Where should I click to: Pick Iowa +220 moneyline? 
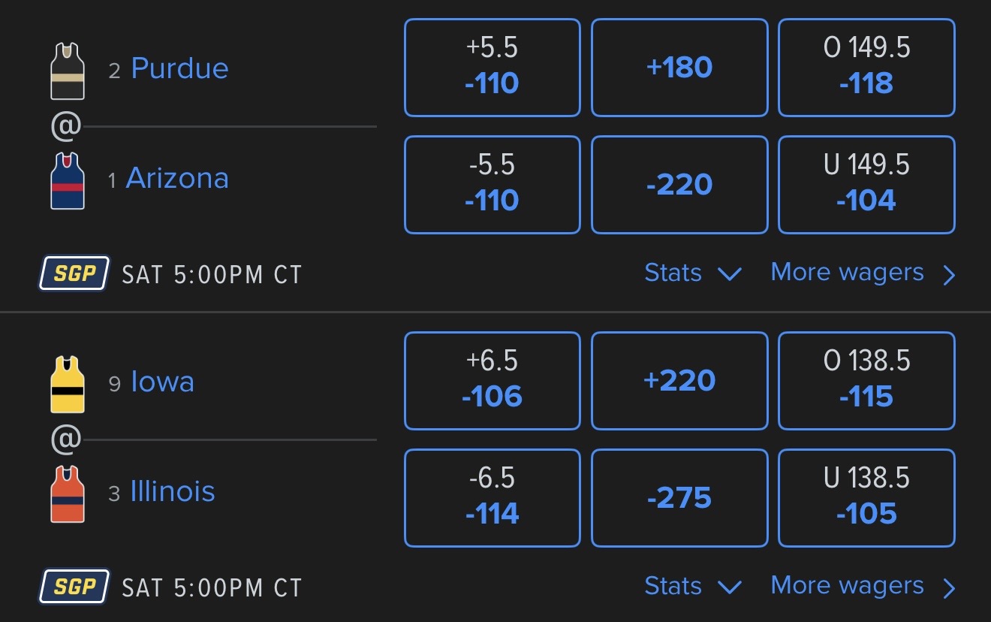[x=679, y=381]
